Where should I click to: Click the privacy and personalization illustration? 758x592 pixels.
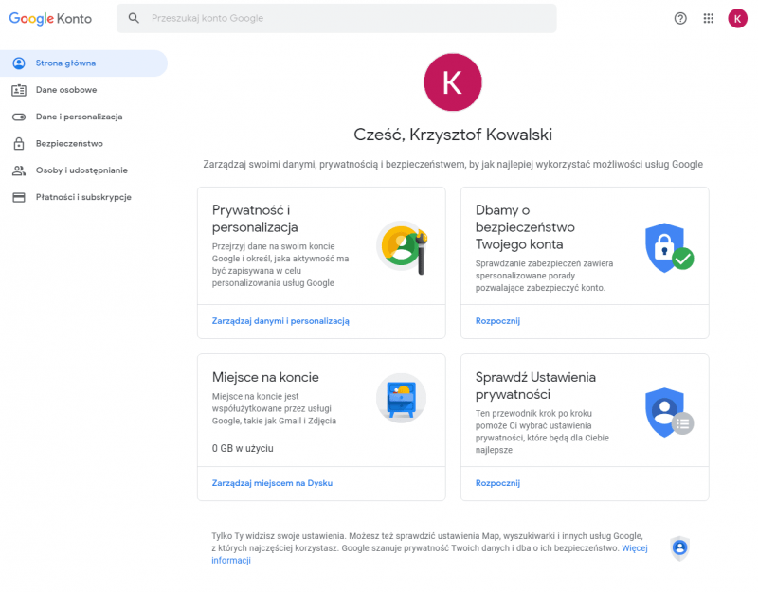[402, 247]
